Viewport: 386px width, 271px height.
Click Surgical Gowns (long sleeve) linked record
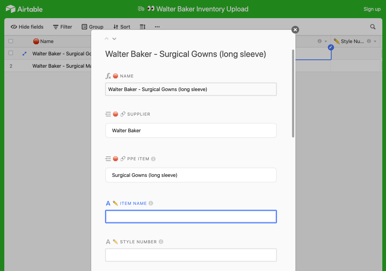(x=191, y=175)
